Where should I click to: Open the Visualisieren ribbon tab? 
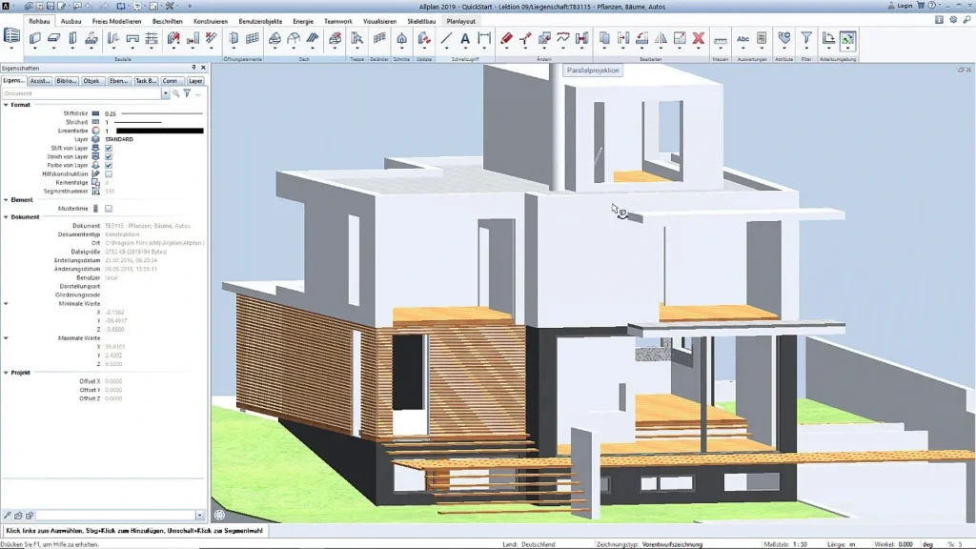tap(379, 21)
